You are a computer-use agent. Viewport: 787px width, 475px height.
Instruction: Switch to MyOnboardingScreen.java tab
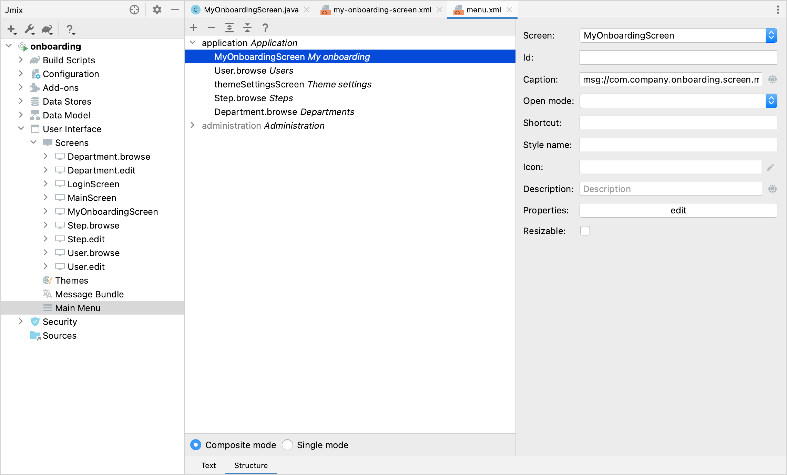(251, 10)
